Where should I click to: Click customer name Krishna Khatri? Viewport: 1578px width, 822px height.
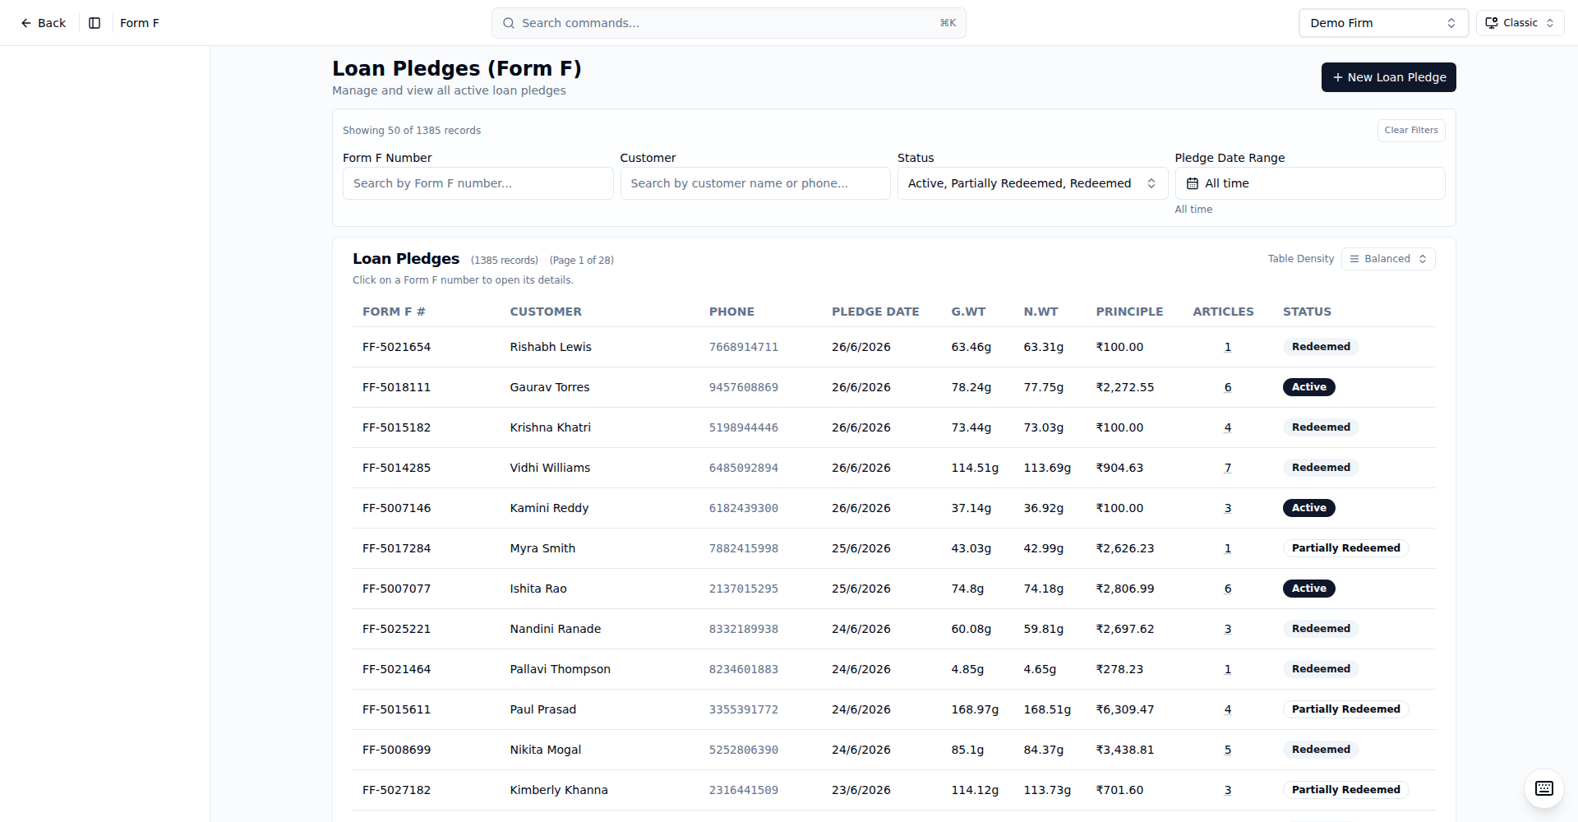tap(550, 427)
